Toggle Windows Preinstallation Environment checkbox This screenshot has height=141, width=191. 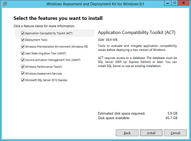[x=23, y=47]
